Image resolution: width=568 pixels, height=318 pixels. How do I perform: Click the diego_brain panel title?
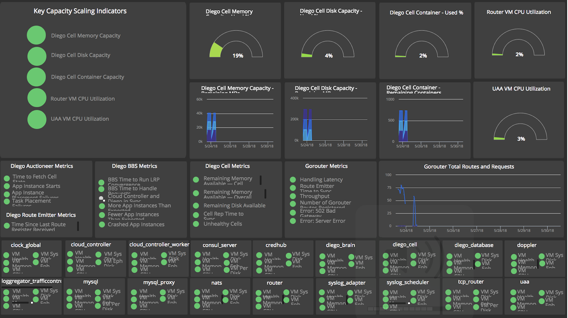pos(340,245)
